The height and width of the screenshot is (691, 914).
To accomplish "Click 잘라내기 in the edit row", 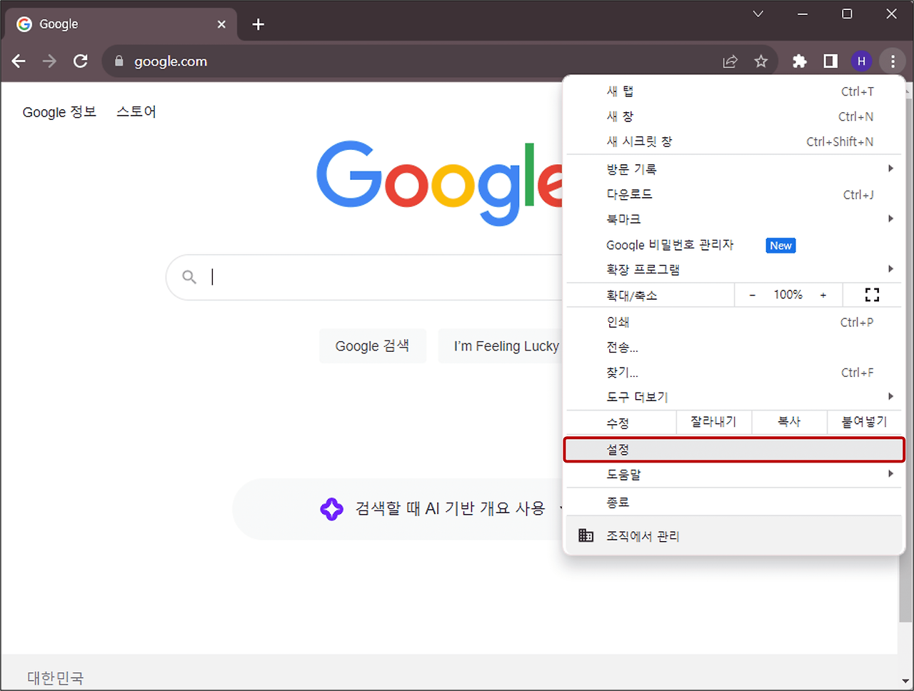I will (x=713, y=422).
